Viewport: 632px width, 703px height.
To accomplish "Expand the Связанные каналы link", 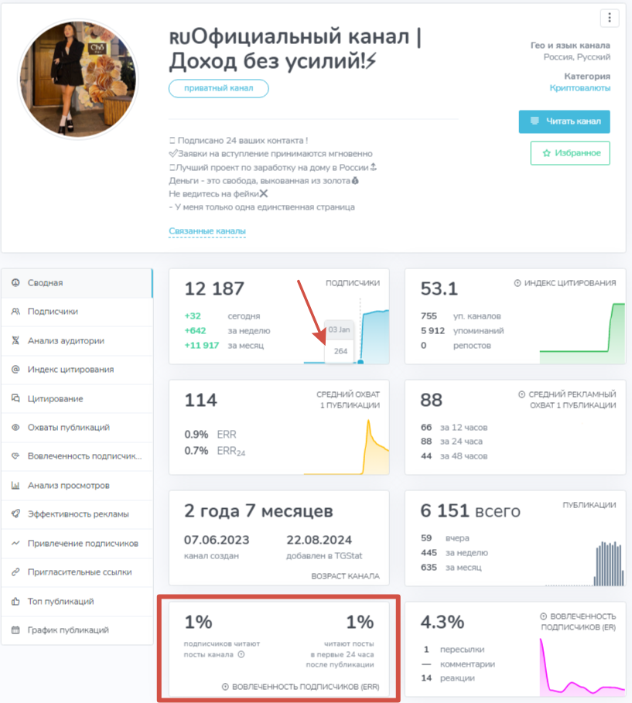I will click(207, 231).
